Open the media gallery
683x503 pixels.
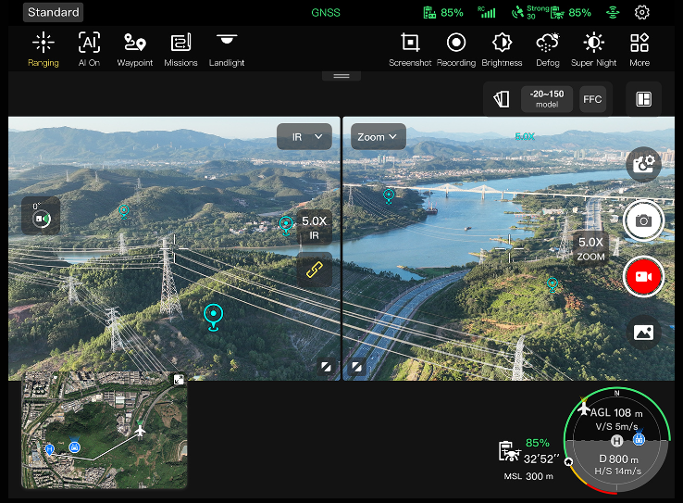tap(643, 333)
